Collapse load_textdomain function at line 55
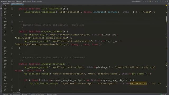169x95 pixels. tap(12, 9)
